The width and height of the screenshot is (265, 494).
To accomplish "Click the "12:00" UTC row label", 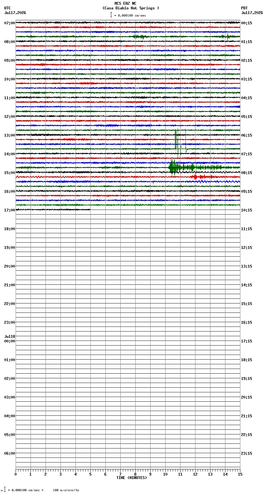I will pos(10,117).
